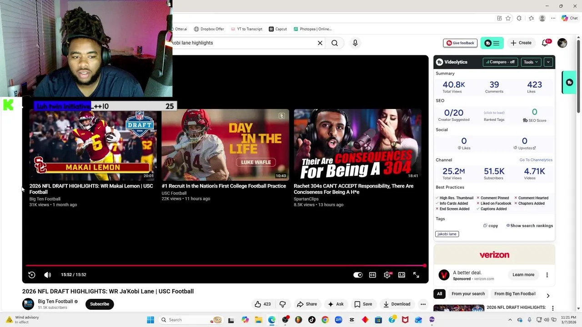Viewport: 582px width, 327px height.
Task: Open the YouTube Create menu
Action: coord(521,43)
